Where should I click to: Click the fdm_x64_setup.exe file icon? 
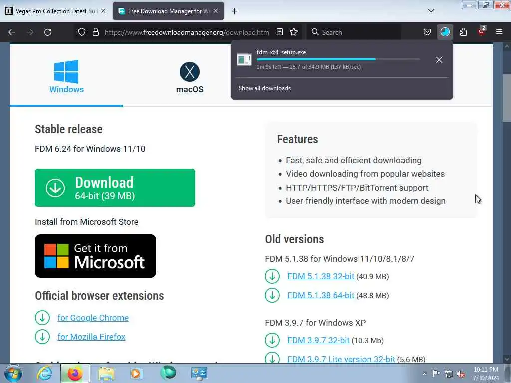(x=244, y=60)
